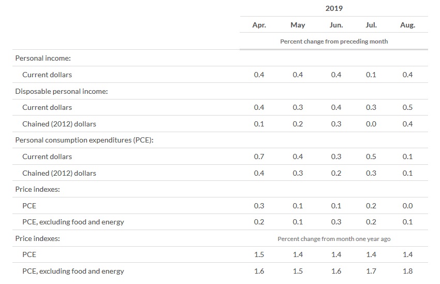Click Chained (2012) dollars under Disposable personal income
The height and width of the screenshot is (284, 440).
pos(59,124)
